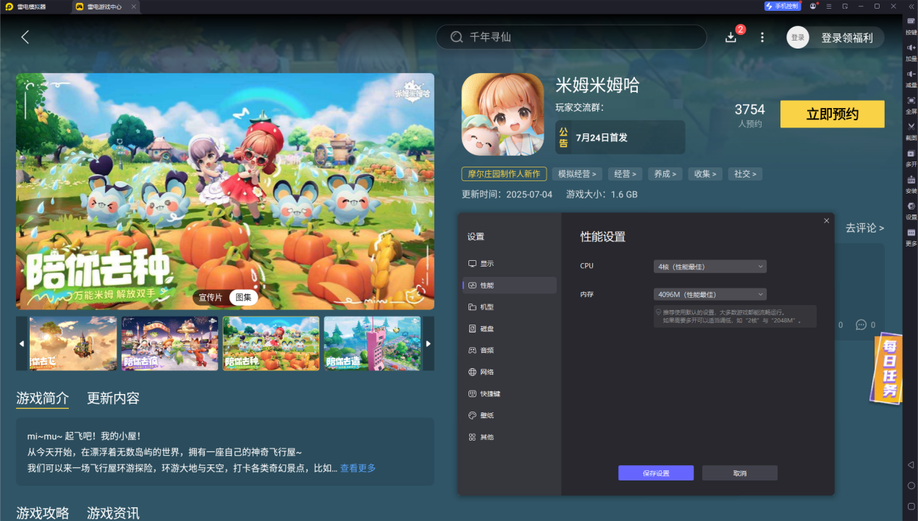Click the title bar icon beside hamburger menu

pos(845,6)
